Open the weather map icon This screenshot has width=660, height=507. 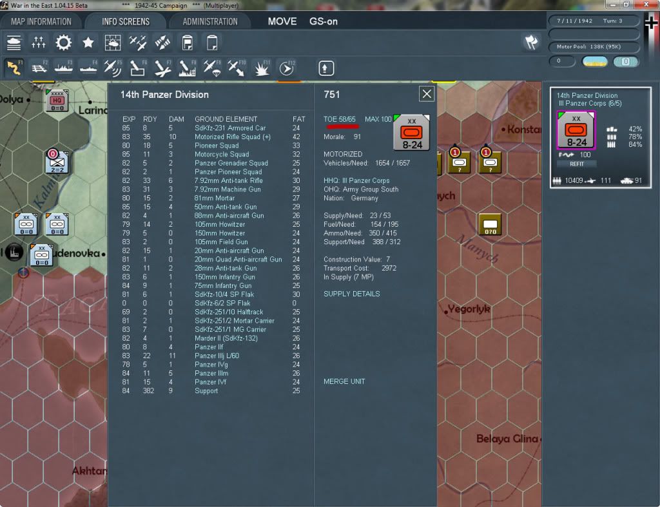pyautogui.click(x=113, y=43)
